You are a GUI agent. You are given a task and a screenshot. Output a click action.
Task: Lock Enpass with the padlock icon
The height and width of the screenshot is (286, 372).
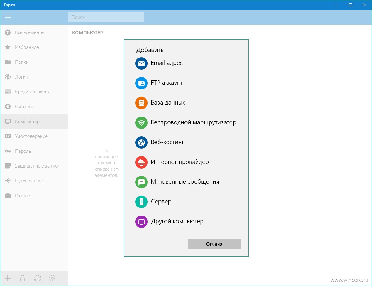click(23, 278)
